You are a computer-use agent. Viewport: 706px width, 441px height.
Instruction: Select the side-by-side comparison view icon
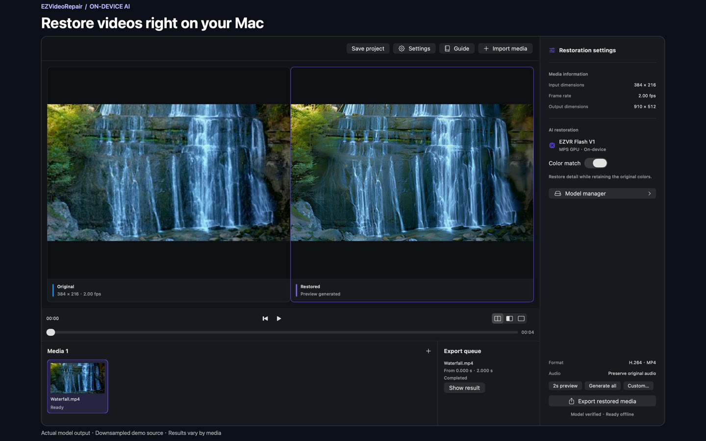(498, 318)
